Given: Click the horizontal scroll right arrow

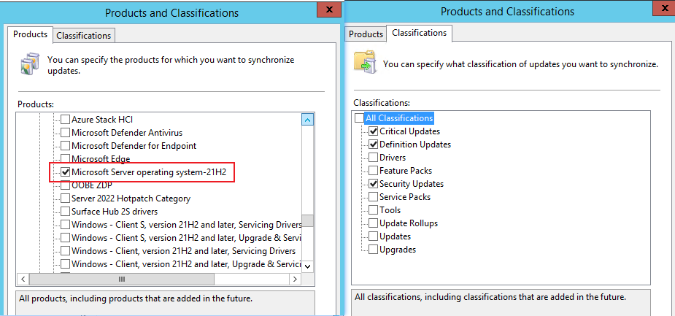Looking at the screenshot, I should pos(295,280).
